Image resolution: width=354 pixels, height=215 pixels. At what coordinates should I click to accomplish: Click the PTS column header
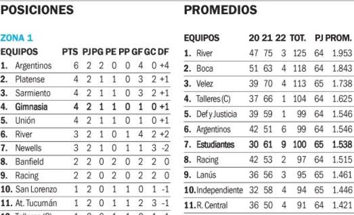[70, 52]
